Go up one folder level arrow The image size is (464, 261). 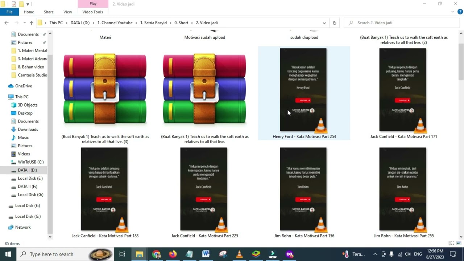(x=32, y=23)
